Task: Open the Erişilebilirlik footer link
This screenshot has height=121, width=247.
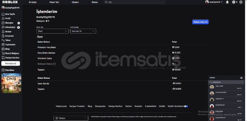Action: pos(151,106)
